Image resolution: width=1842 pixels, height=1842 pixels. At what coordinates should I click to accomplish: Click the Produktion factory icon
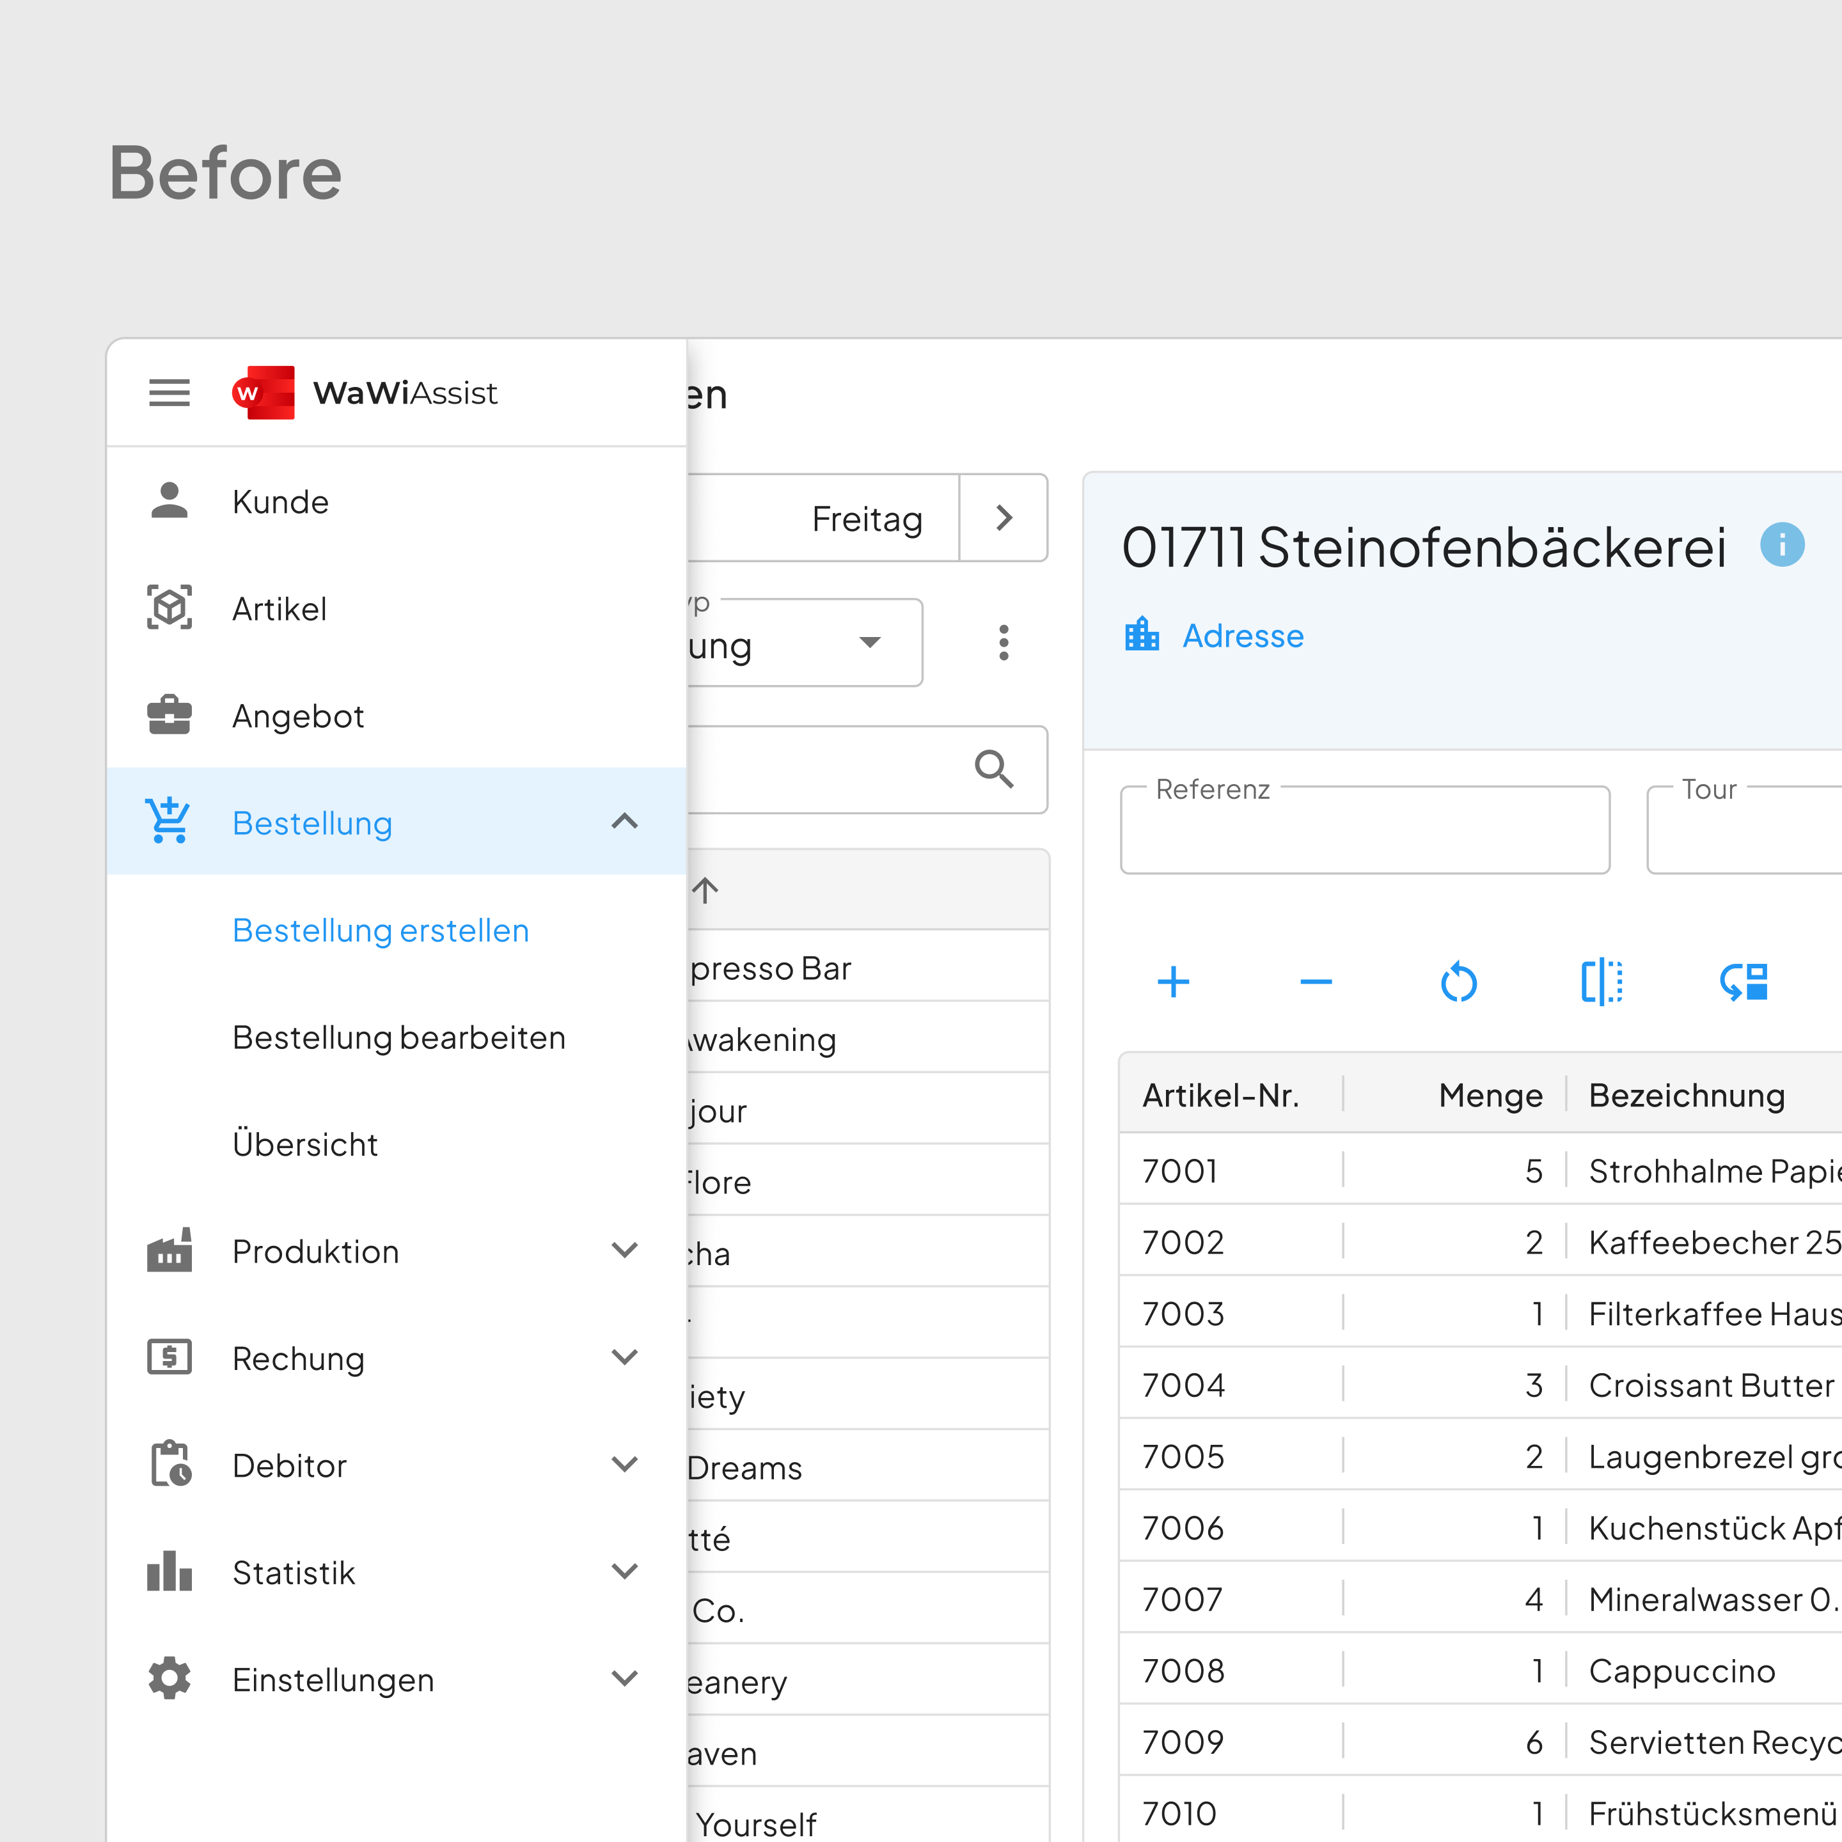point(169,1250)
